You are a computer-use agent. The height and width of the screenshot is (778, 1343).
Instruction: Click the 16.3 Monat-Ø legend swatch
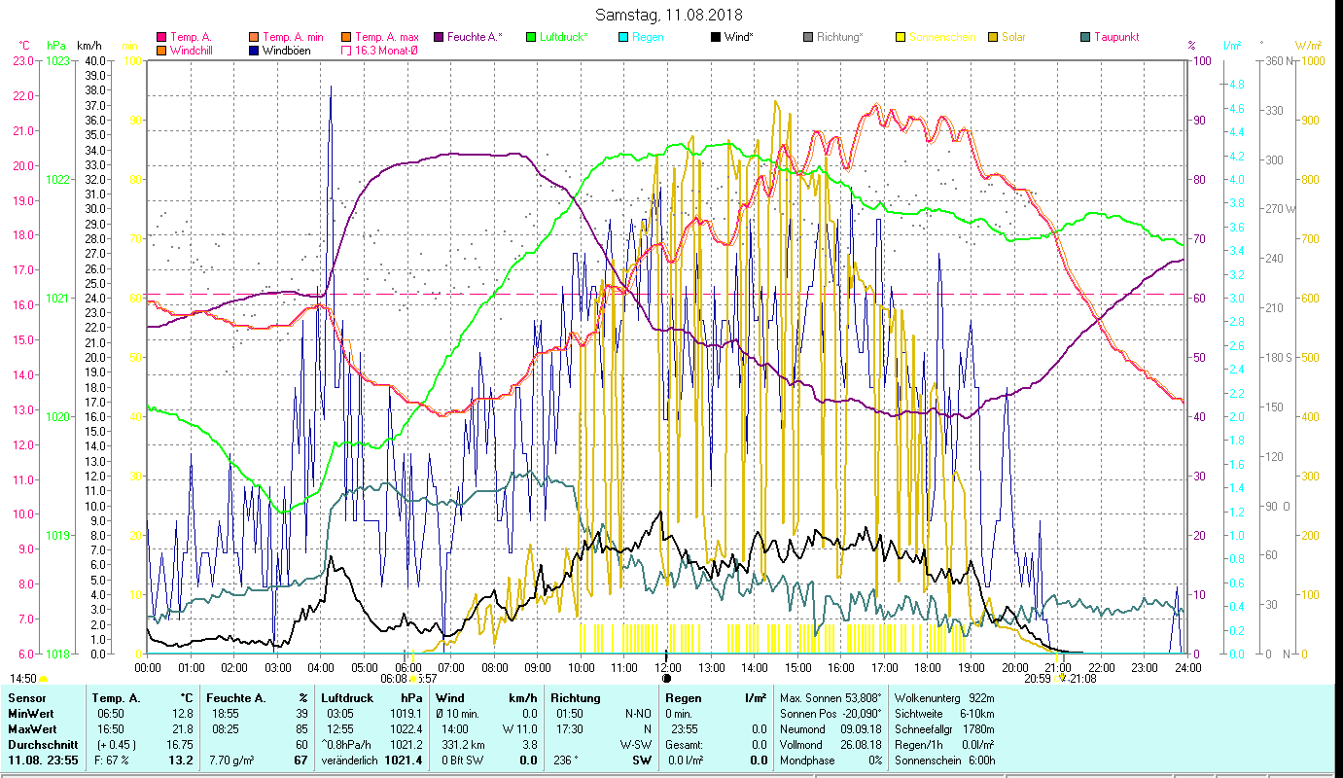pyautogui.click(x=346, y=50)
